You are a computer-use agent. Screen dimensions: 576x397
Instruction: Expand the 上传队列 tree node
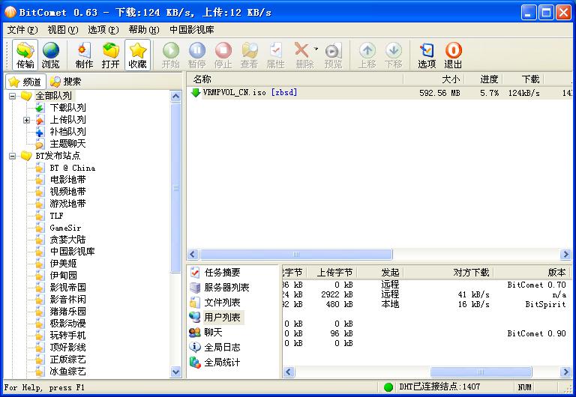pos(27,120)
